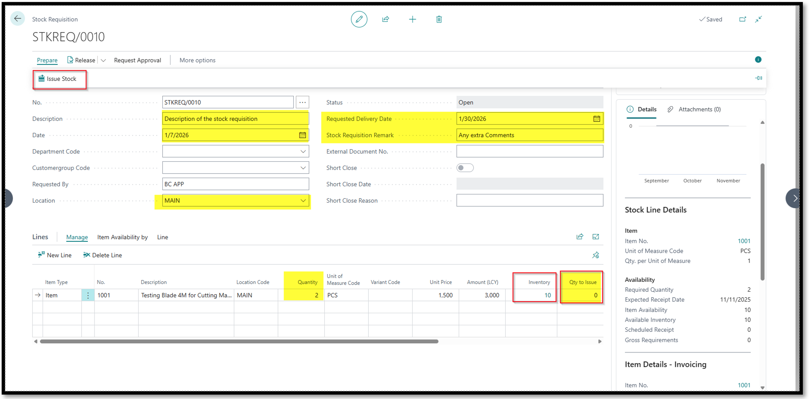Screen dimensions: 810x399
Task: Click the lines share icon
Action: (580, 236)
